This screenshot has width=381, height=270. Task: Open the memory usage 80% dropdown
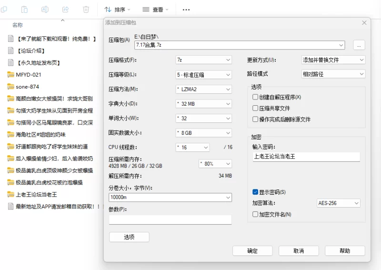click(215, 163)
